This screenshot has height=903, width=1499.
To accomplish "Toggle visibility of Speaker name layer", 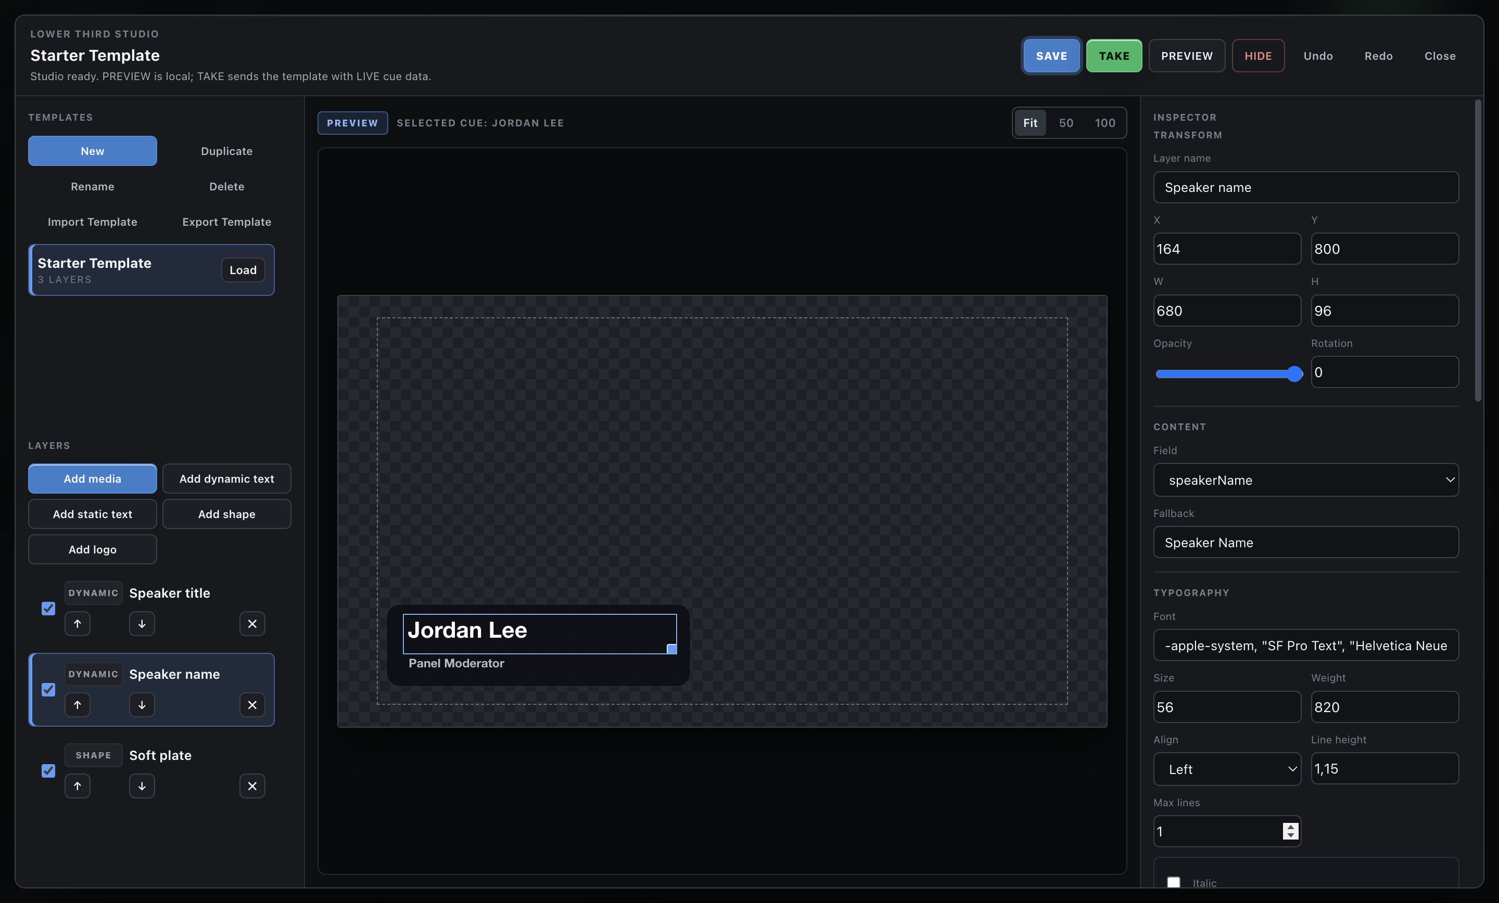I will click(x=48, y=690).
